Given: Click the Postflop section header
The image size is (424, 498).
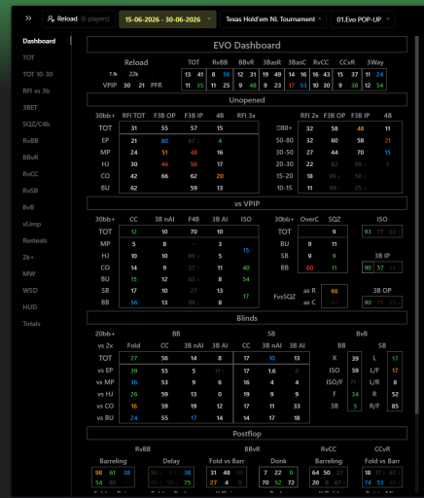Looking at the screenshot, I should [x=247, y=434].
